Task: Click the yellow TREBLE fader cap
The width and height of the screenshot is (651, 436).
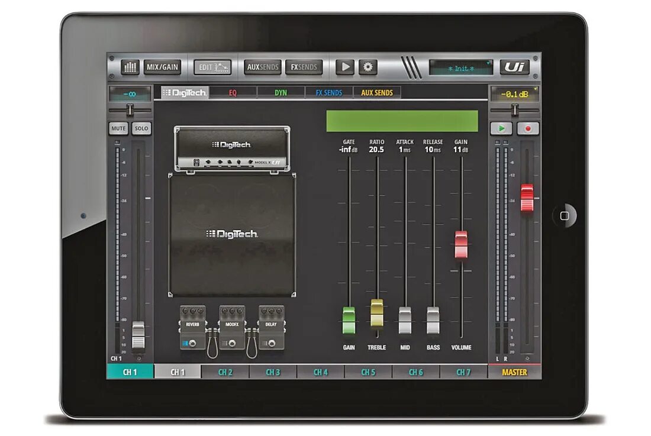Action: (376, 313)
